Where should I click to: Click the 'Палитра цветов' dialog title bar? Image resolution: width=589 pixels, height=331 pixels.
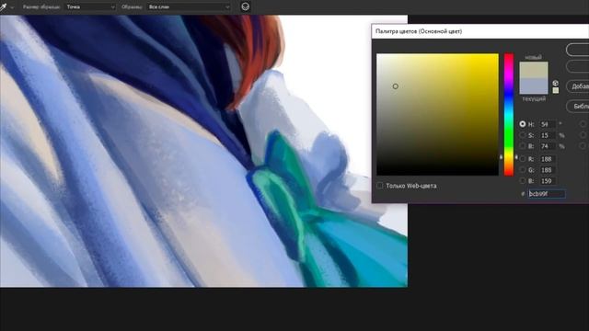[x=480, y=31]
